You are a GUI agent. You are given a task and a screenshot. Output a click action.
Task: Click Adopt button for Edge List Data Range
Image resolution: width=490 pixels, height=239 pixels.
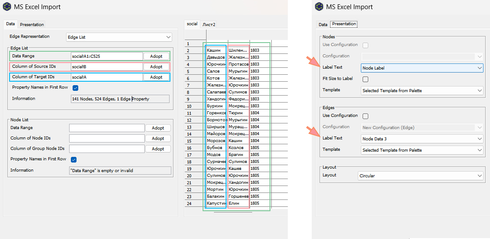(156, 56)
